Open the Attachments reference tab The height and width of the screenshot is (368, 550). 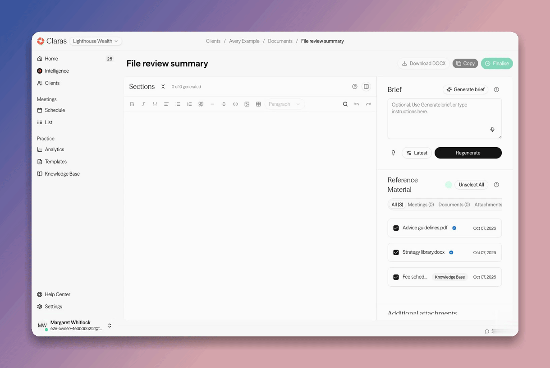tap(488, 205)
